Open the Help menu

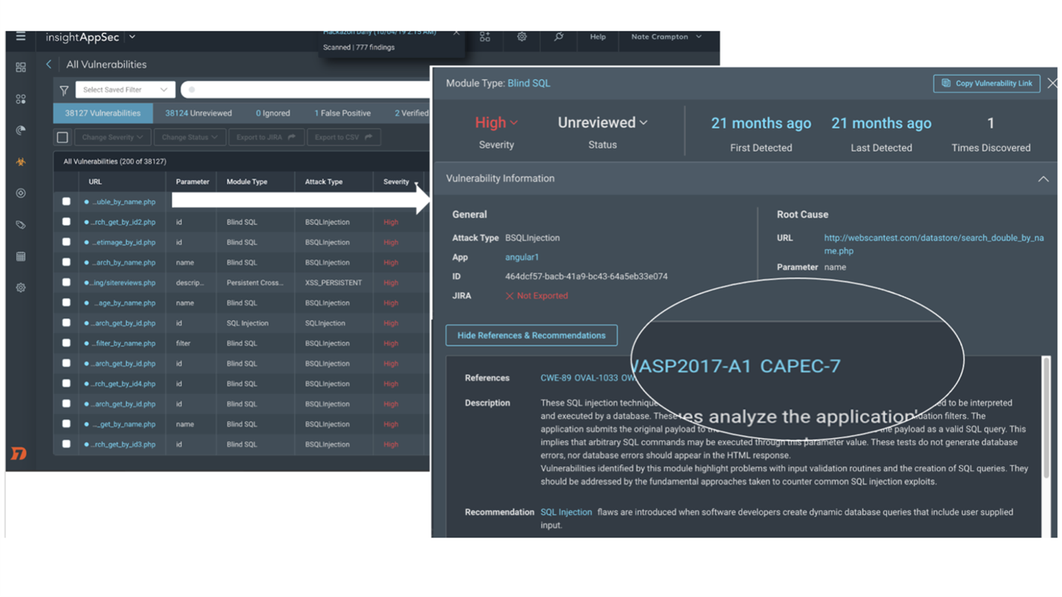[x=598, y=36]
